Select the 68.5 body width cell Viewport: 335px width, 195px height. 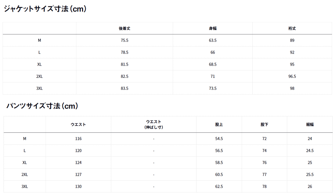[x=213, y=64]
